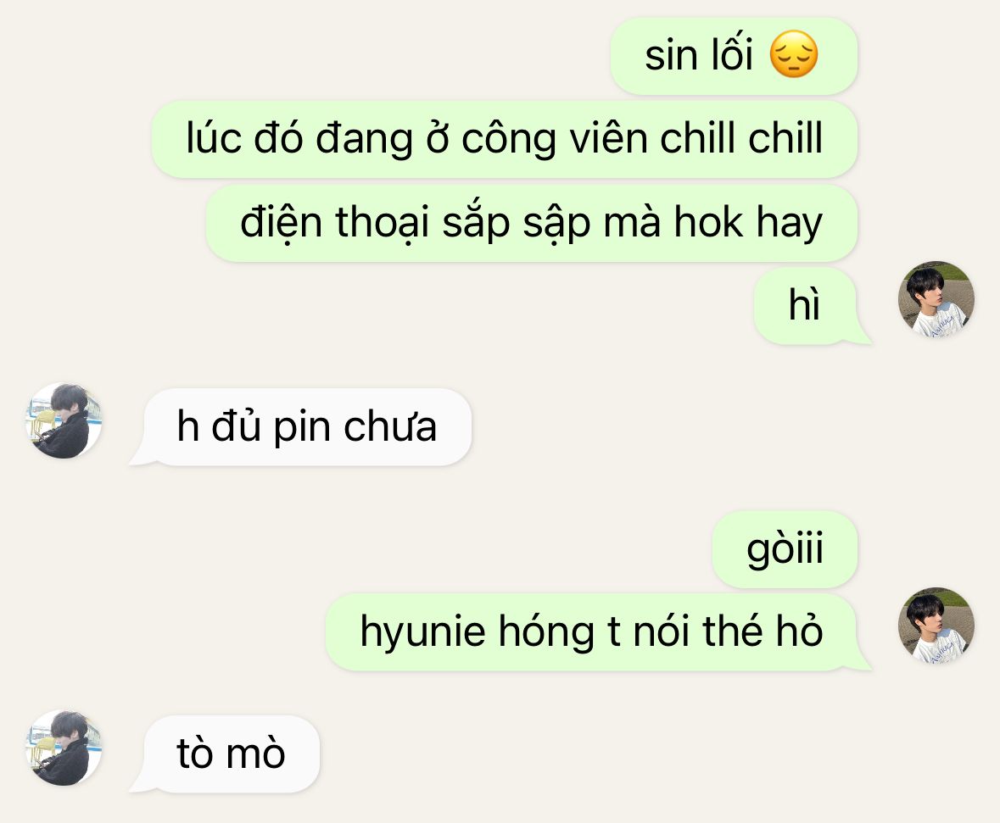Open sender avatar beside the 'hì' message

936,298
